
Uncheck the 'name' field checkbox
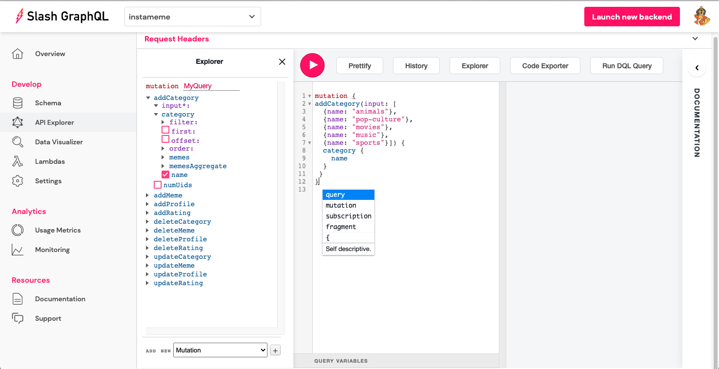(165, 175)
